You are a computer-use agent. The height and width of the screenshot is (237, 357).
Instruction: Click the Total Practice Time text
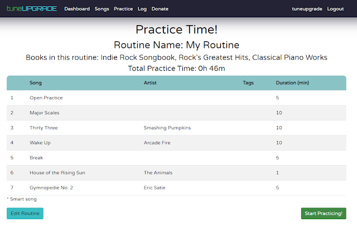point(176,68)
